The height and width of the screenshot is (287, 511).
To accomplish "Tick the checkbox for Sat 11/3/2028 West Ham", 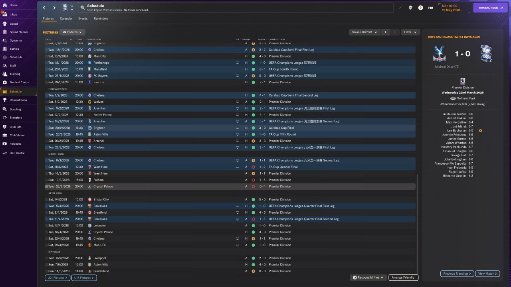I will pyautogui.click(x=46, y=167).
